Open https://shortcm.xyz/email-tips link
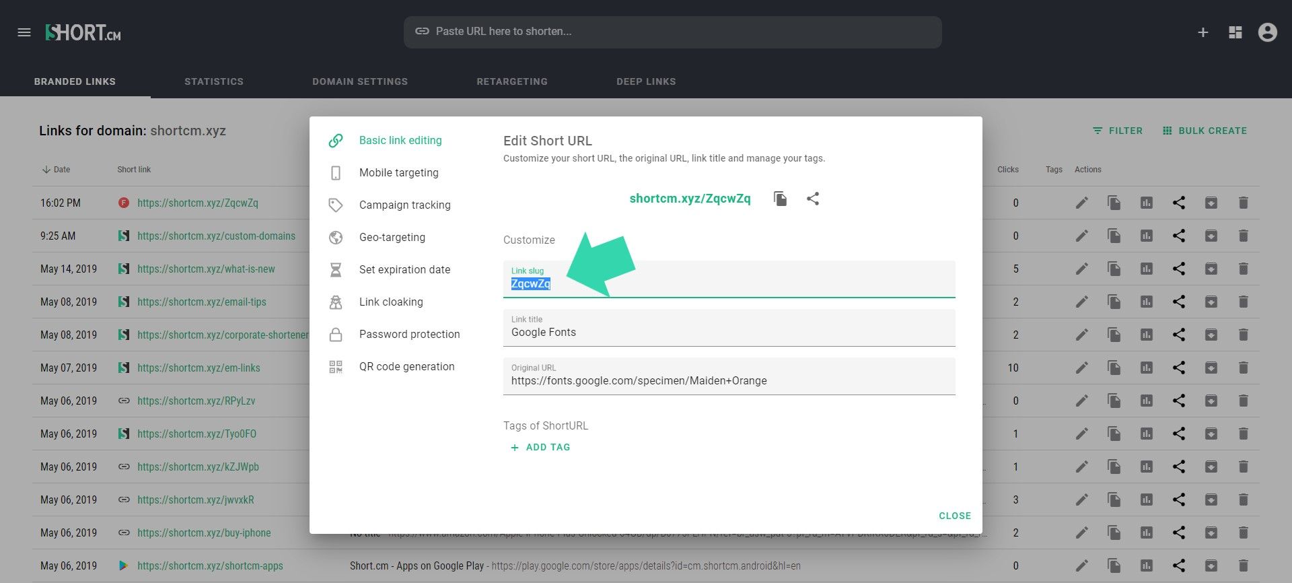This screenshot has width=1292, height=583. pyautogui.click(x=202, y=302)
